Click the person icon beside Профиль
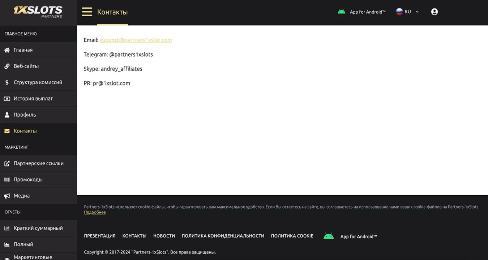The height and width of the screenshot is (260, 488). tap(7, 115)
